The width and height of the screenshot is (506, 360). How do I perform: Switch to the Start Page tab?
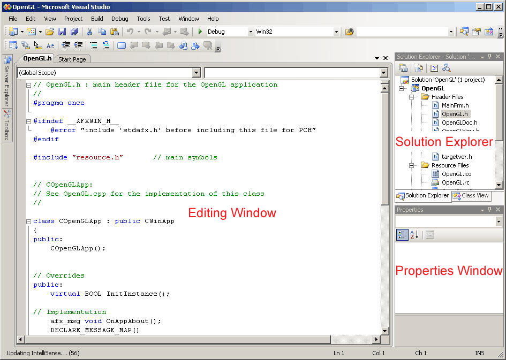pyautogui.click(x=72, y=59)
